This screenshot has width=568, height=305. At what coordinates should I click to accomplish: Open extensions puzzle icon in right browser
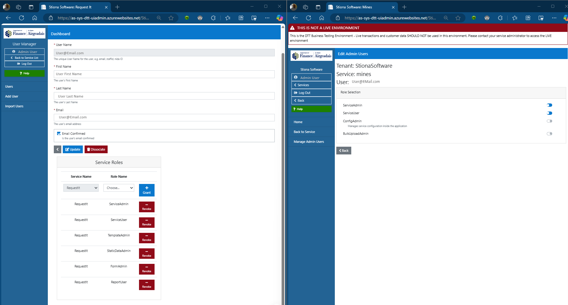coord(500,18)
